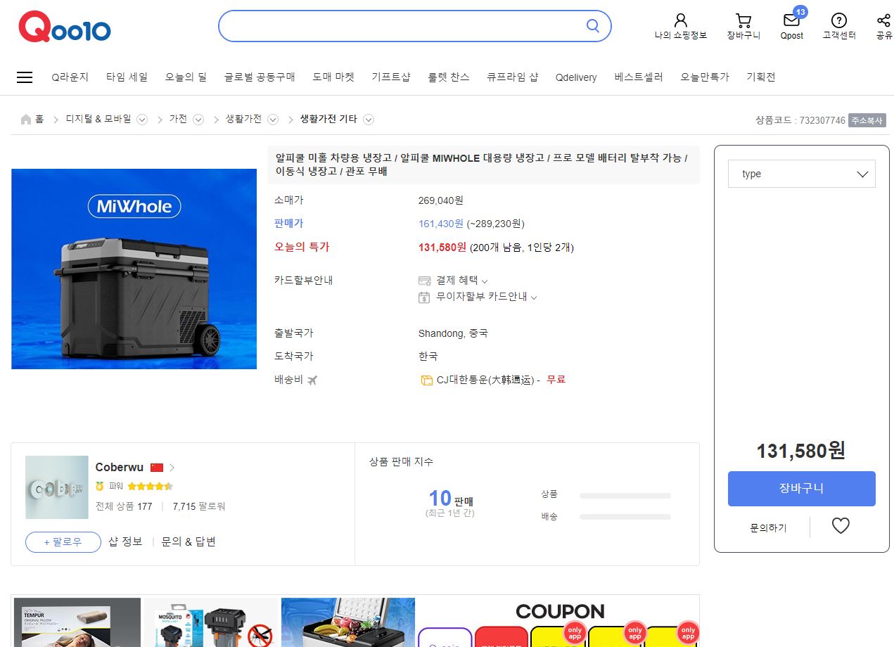
Task: Click the COUPON banner
Action: (560, 622)
